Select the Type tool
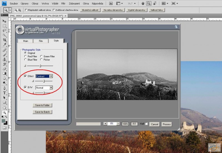 [x=4, y=93]
